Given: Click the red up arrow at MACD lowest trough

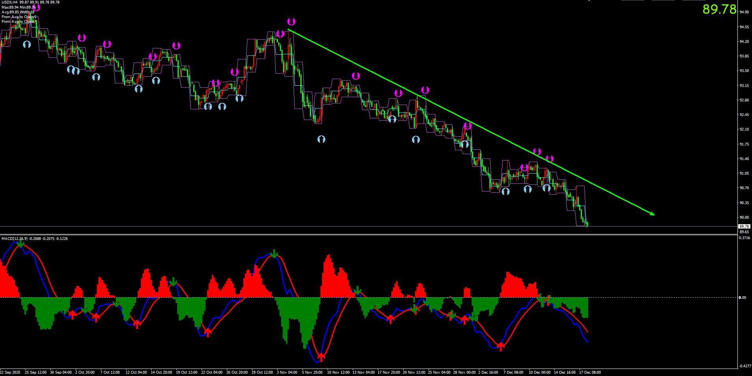Looking at the screenshot, I should [321, 357].
